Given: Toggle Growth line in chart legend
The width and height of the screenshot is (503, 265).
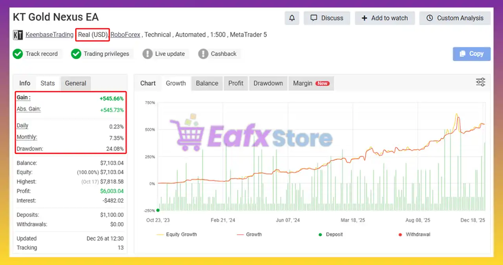Looking at the screenshot, I should (249, 234).
